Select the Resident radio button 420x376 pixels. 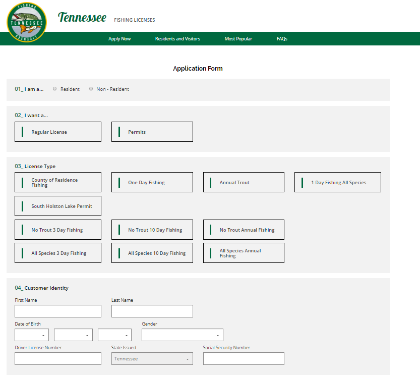[55, 89]
